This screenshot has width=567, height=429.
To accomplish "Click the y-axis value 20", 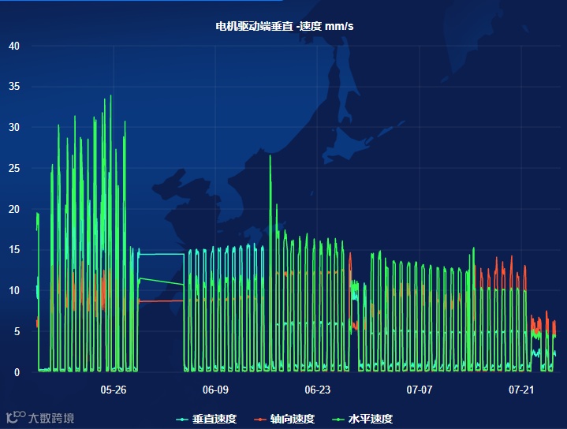I will tap(14, 209).
